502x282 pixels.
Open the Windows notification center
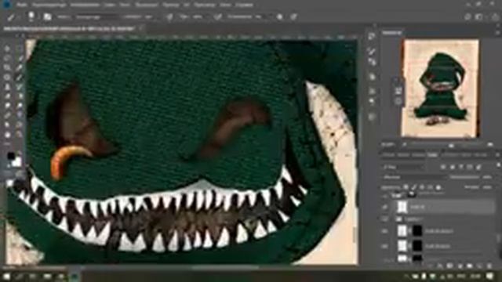point(489,276)
